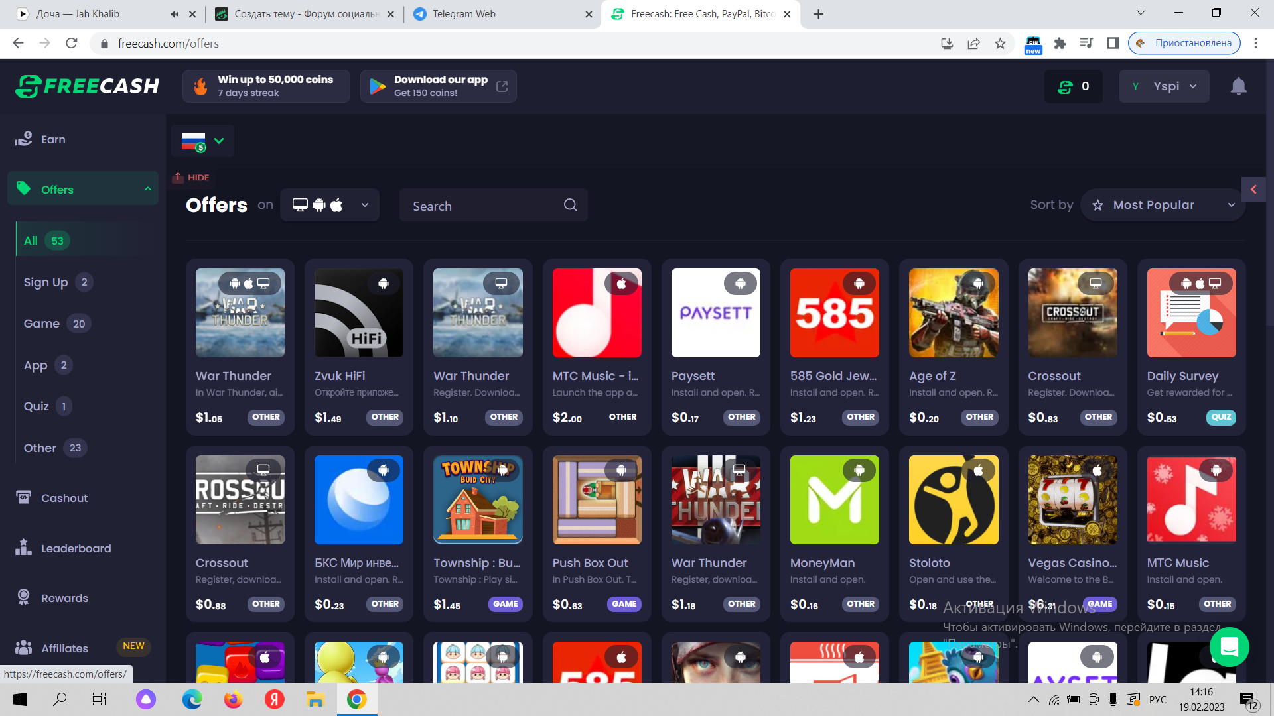Click the Cashout wallet icon

(x=24, y=497)
